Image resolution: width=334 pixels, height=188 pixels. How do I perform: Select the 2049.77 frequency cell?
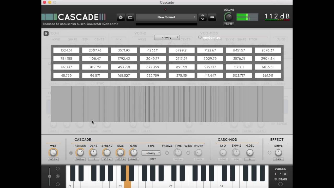[x=153, y=58]
